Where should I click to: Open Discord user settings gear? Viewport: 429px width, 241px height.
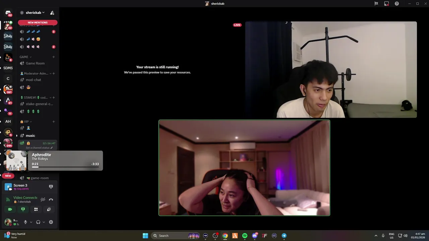pyautogui.click(x=51, y=222)
